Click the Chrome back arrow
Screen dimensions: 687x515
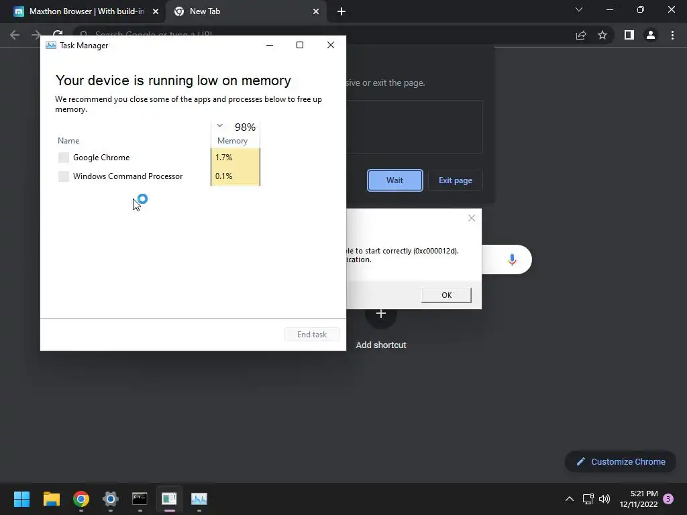[x=15, y=35]
